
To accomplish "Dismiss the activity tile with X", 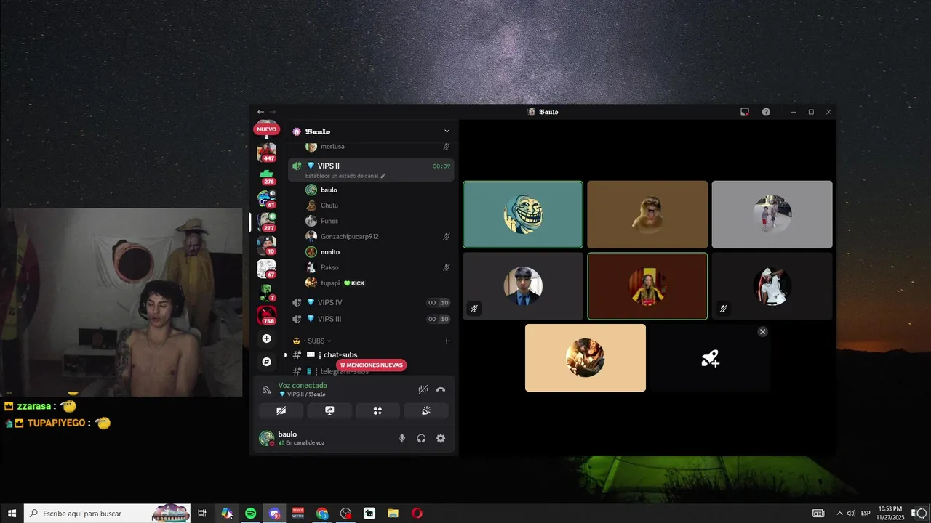I will pyautogui.click(x=762, y=331).
